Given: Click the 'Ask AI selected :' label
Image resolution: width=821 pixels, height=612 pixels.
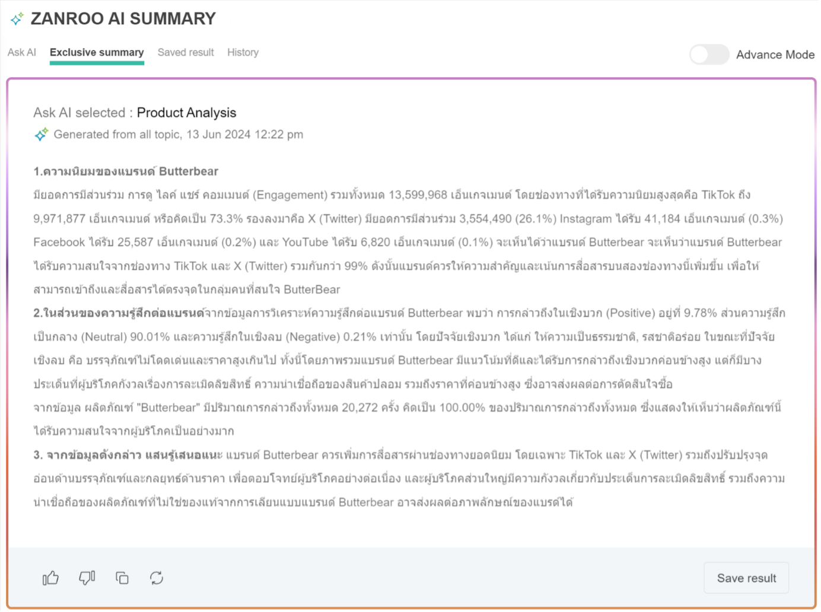Looking at the screenshot, I should click(83, 113).
